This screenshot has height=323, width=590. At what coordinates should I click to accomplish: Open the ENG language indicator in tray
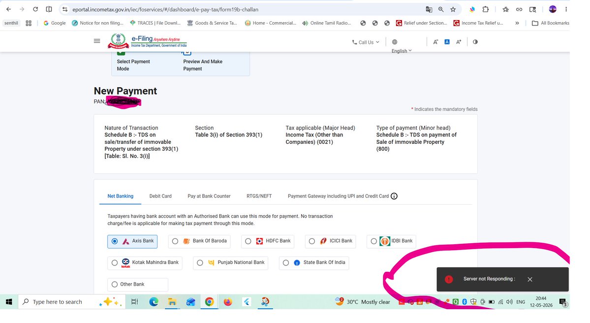[521, 302]
